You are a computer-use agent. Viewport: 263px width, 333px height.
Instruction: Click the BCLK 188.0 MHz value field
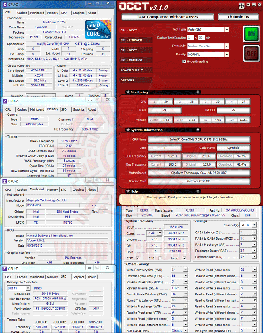tap(176, 227)
